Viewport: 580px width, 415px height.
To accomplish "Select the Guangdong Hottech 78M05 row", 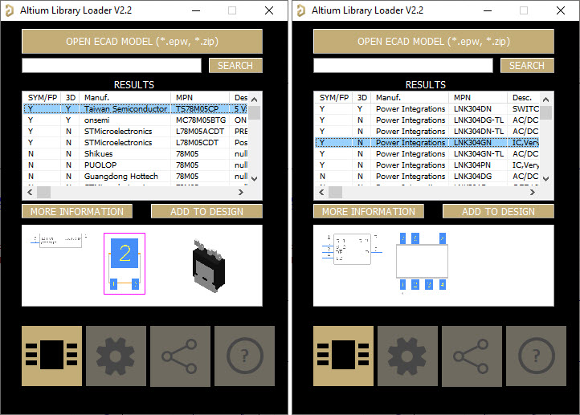I will [136, 177].
